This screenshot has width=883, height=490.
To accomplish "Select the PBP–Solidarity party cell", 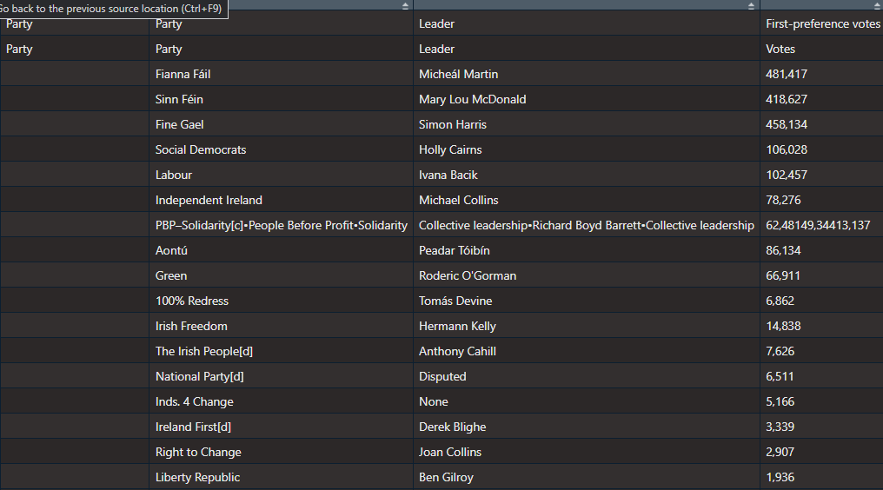I will (281, 225).
